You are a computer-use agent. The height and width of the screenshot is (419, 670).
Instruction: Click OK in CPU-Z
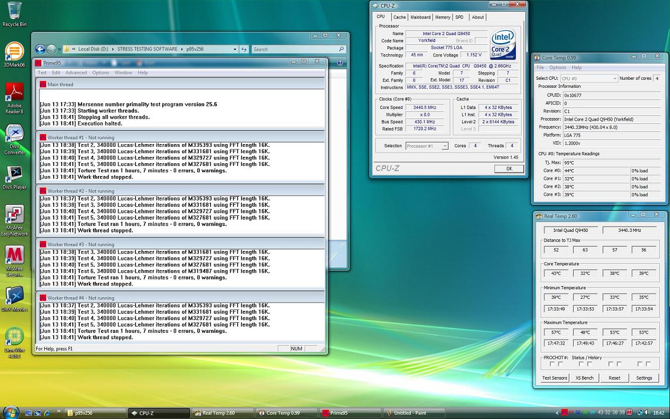tap(509, 169)
